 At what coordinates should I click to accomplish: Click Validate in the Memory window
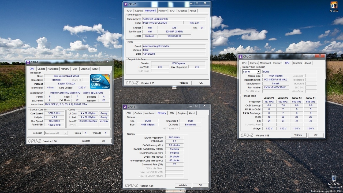point(183,185)
